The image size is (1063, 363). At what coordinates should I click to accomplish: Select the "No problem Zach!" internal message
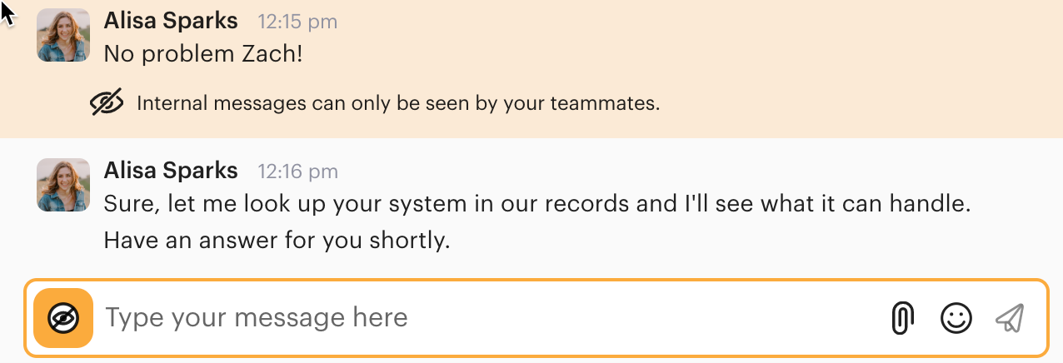202,55
